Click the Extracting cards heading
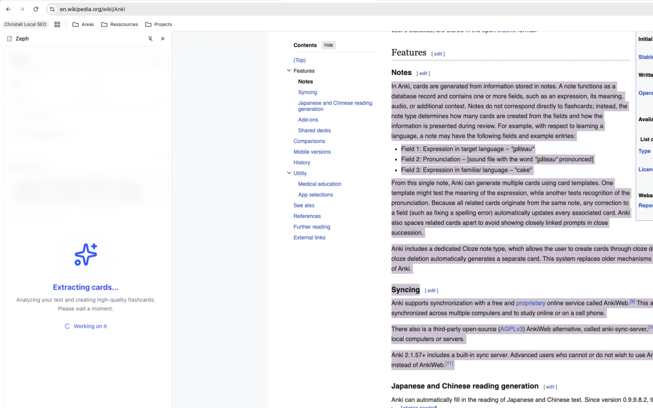 (x=86, y=287)
